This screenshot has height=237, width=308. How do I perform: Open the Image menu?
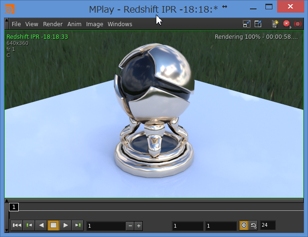pos(95,24)
